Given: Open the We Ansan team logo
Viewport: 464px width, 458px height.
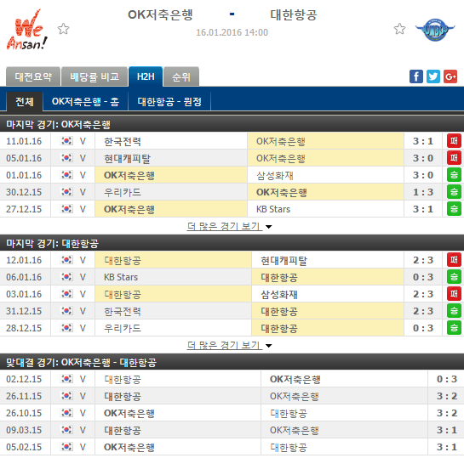Looking at the screenshot, I should tap(27, 30).
